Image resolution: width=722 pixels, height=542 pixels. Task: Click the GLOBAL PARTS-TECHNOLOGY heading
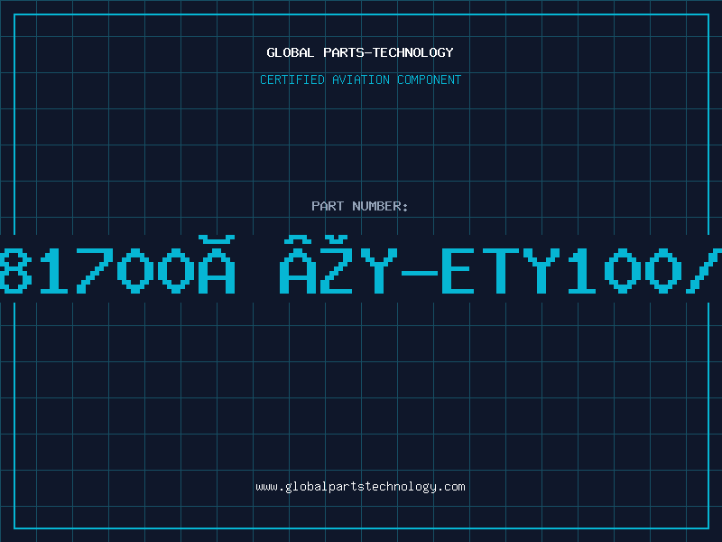360,52
